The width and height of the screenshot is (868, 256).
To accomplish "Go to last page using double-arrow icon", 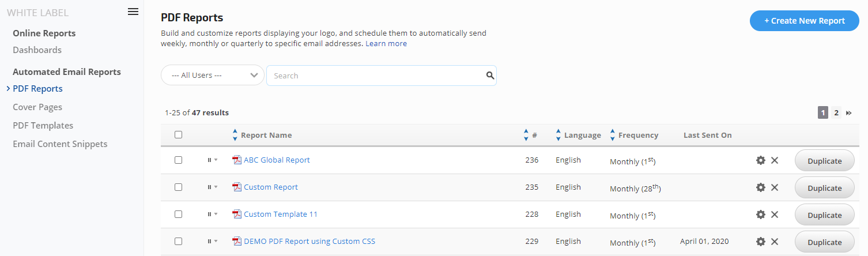I will (848, 113).
